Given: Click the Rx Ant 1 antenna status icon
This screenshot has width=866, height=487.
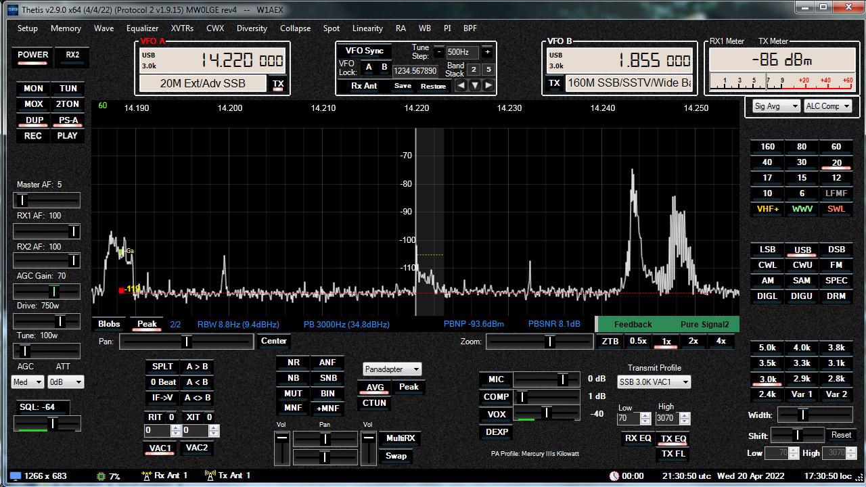Looking at the screenshot, I should [147, 476].
